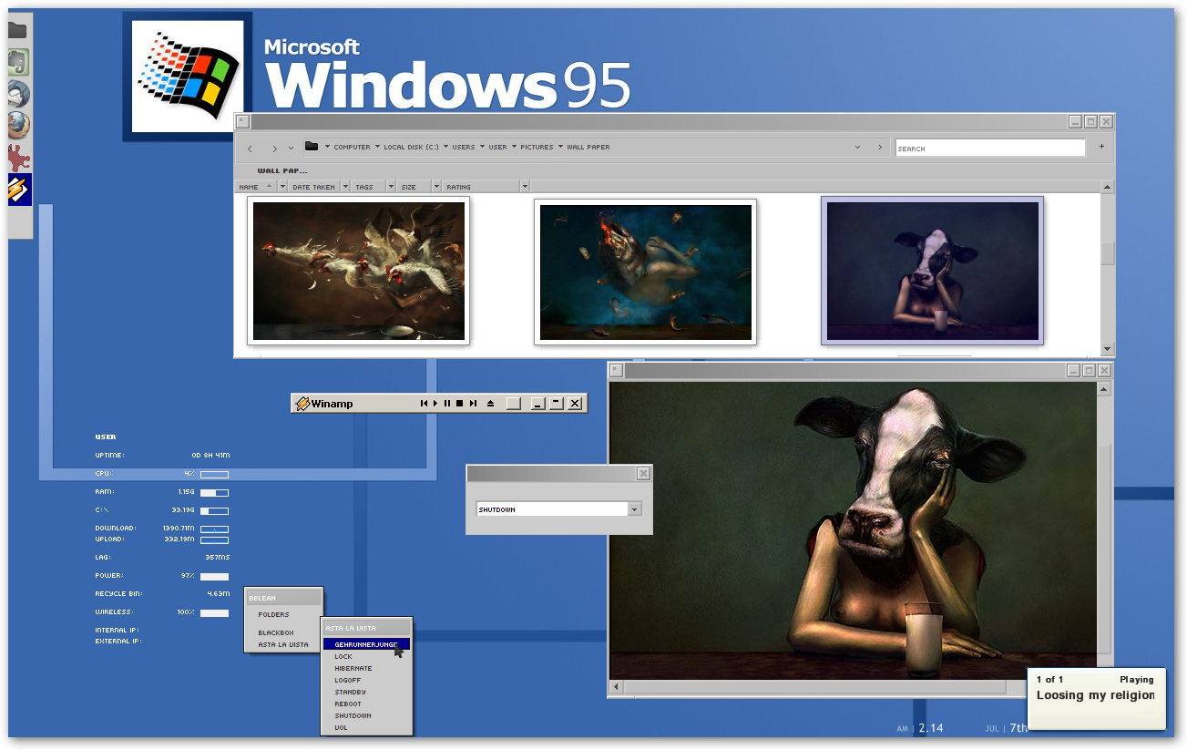Click the explorer window title-bar menu icon

pyautogui.click(x=243, y=121)
